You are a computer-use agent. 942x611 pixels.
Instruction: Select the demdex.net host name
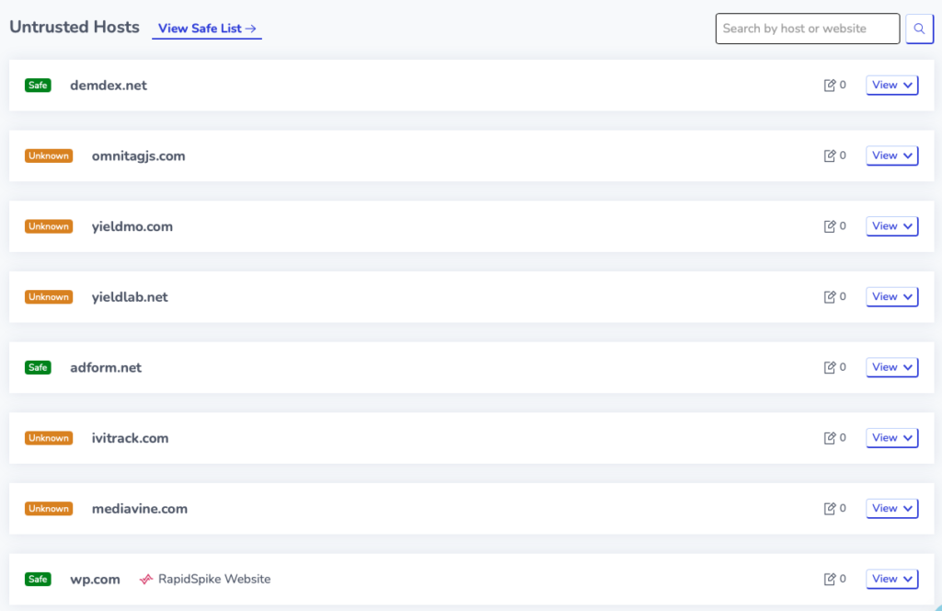pos(109,86)
